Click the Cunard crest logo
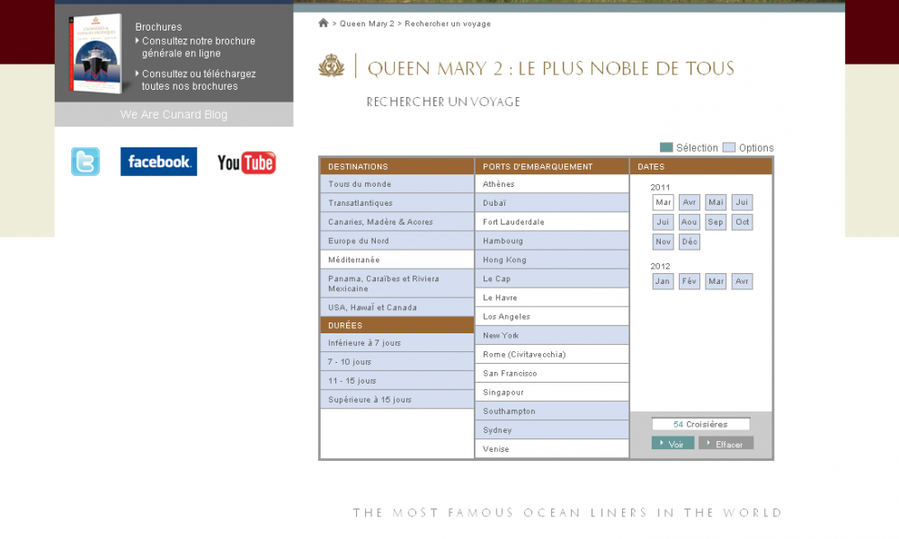Screen dimensions: 899x539 [332, 66]
